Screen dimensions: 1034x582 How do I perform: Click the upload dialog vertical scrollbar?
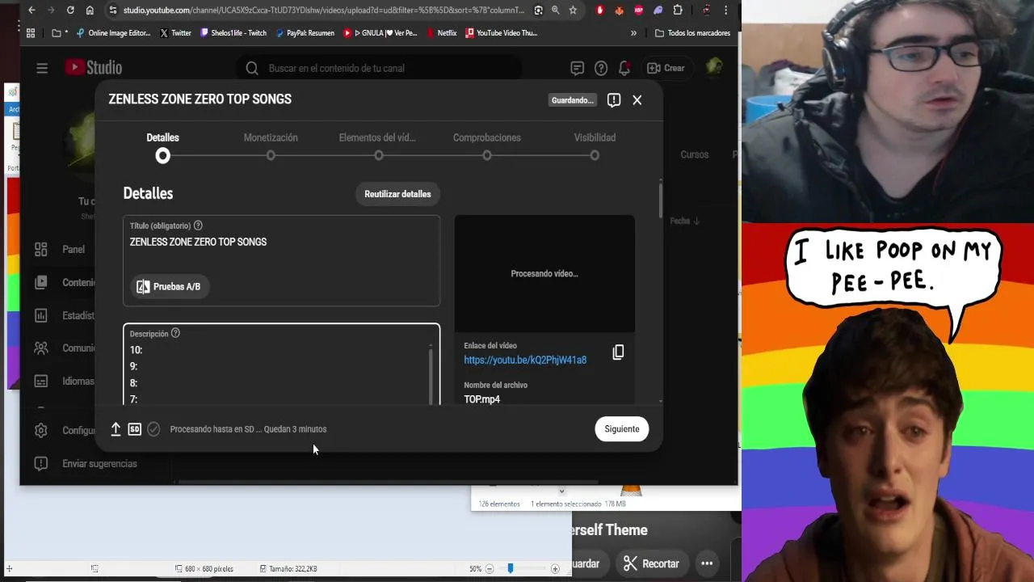pyautogui.click(x=660, y=200)
